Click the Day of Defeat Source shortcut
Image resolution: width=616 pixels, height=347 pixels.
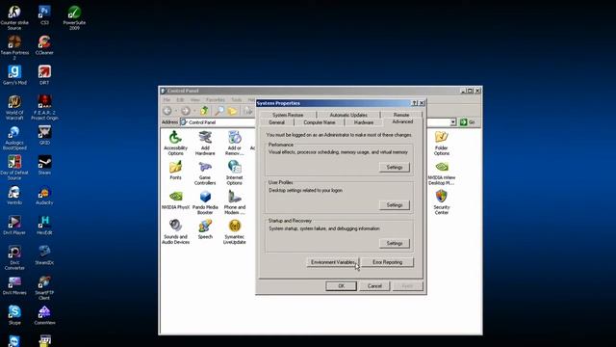click(x=14, y=167)
